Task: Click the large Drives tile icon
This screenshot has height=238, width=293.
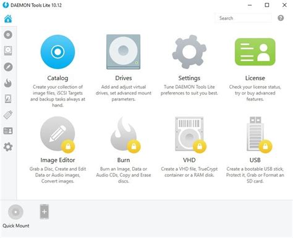Action: [123, 52]
